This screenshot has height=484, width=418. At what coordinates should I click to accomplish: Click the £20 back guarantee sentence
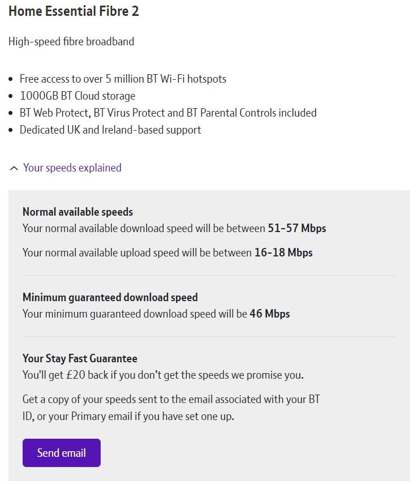(163, 375)
